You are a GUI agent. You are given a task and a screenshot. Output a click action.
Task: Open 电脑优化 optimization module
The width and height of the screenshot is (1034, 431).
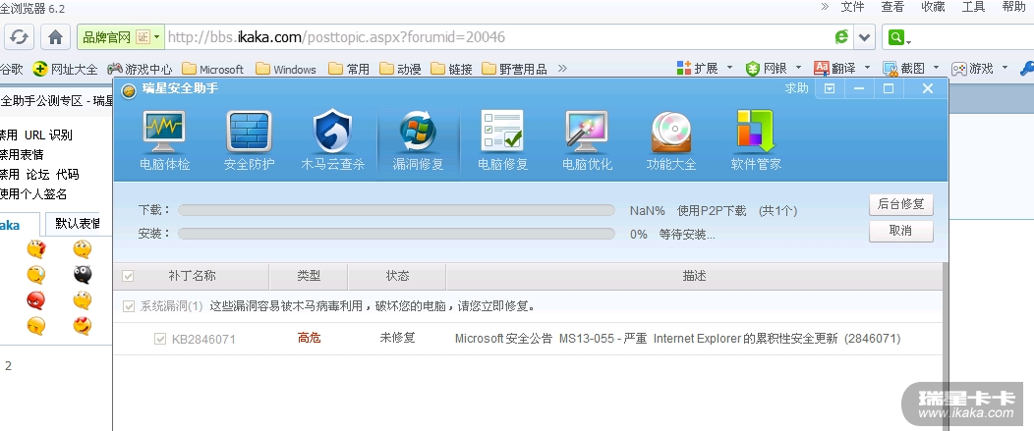[x=587, y=140]
